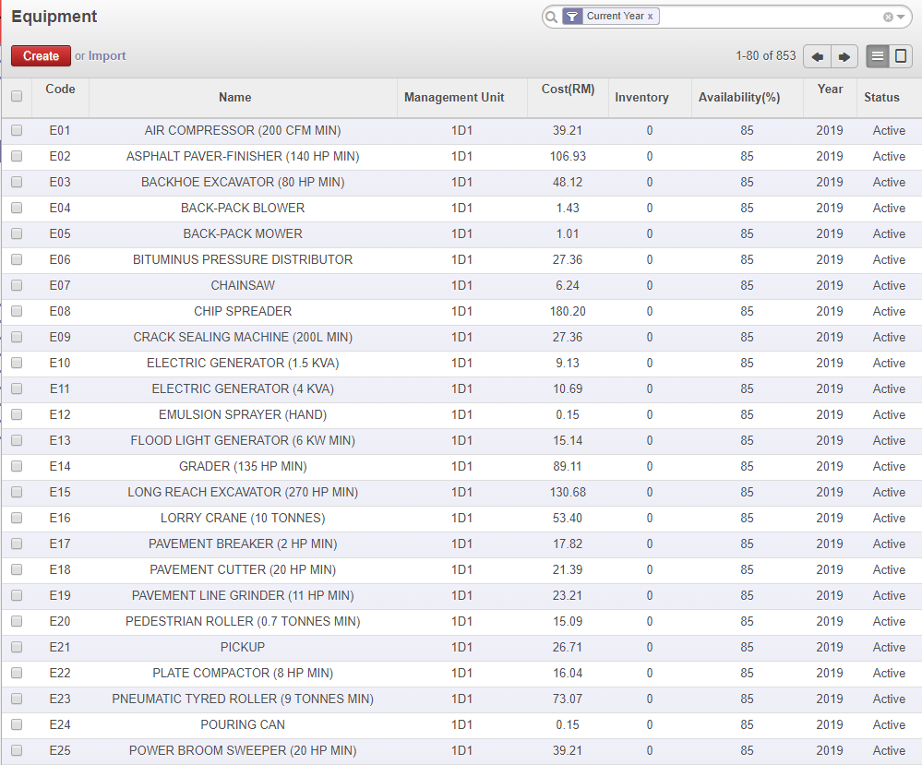Toggle the select-all checkbox in header
This screenshot has width=922, height=765.
tap(17, 96)
